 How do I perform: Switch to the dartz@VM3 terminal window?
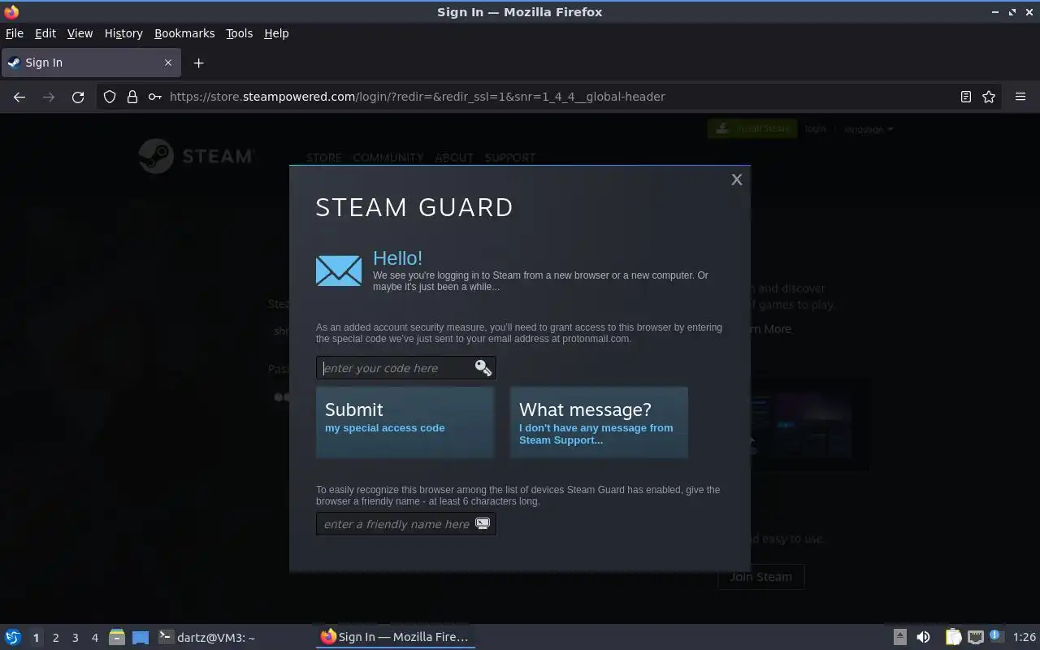207,637
